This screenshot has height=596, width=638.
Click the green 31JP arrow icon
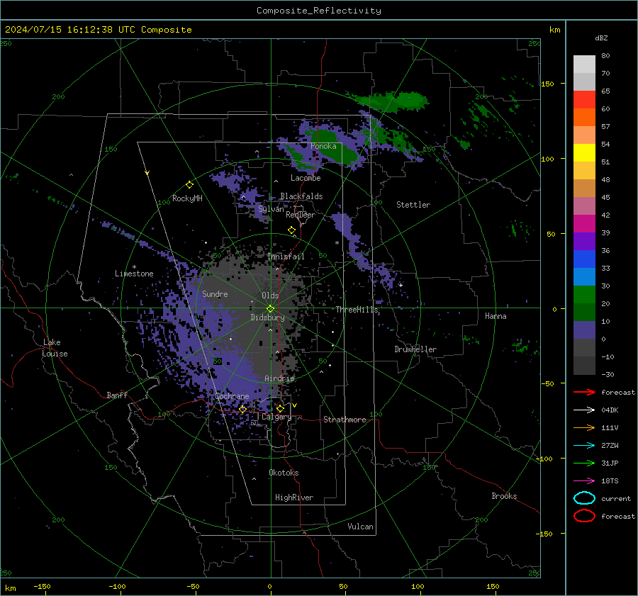click(x=584, y=463)
